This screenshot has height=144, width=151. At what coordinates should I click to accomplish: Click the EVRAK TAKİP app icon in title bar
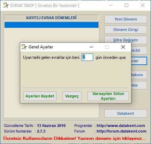tap(6, 5)
